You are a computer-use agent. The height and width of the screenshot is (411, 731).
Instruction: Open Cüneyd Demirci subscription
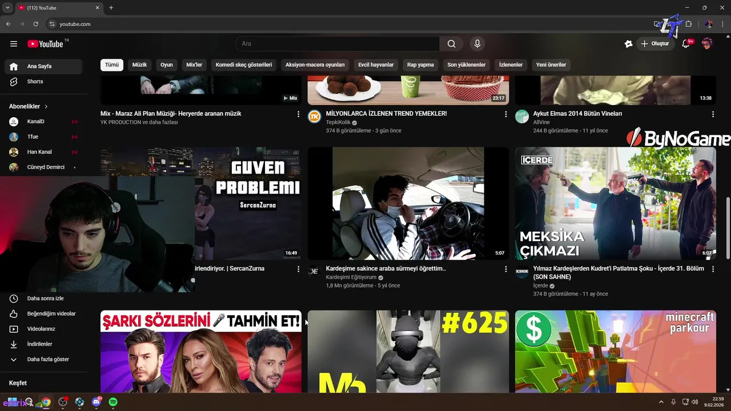tap(43, 167)
